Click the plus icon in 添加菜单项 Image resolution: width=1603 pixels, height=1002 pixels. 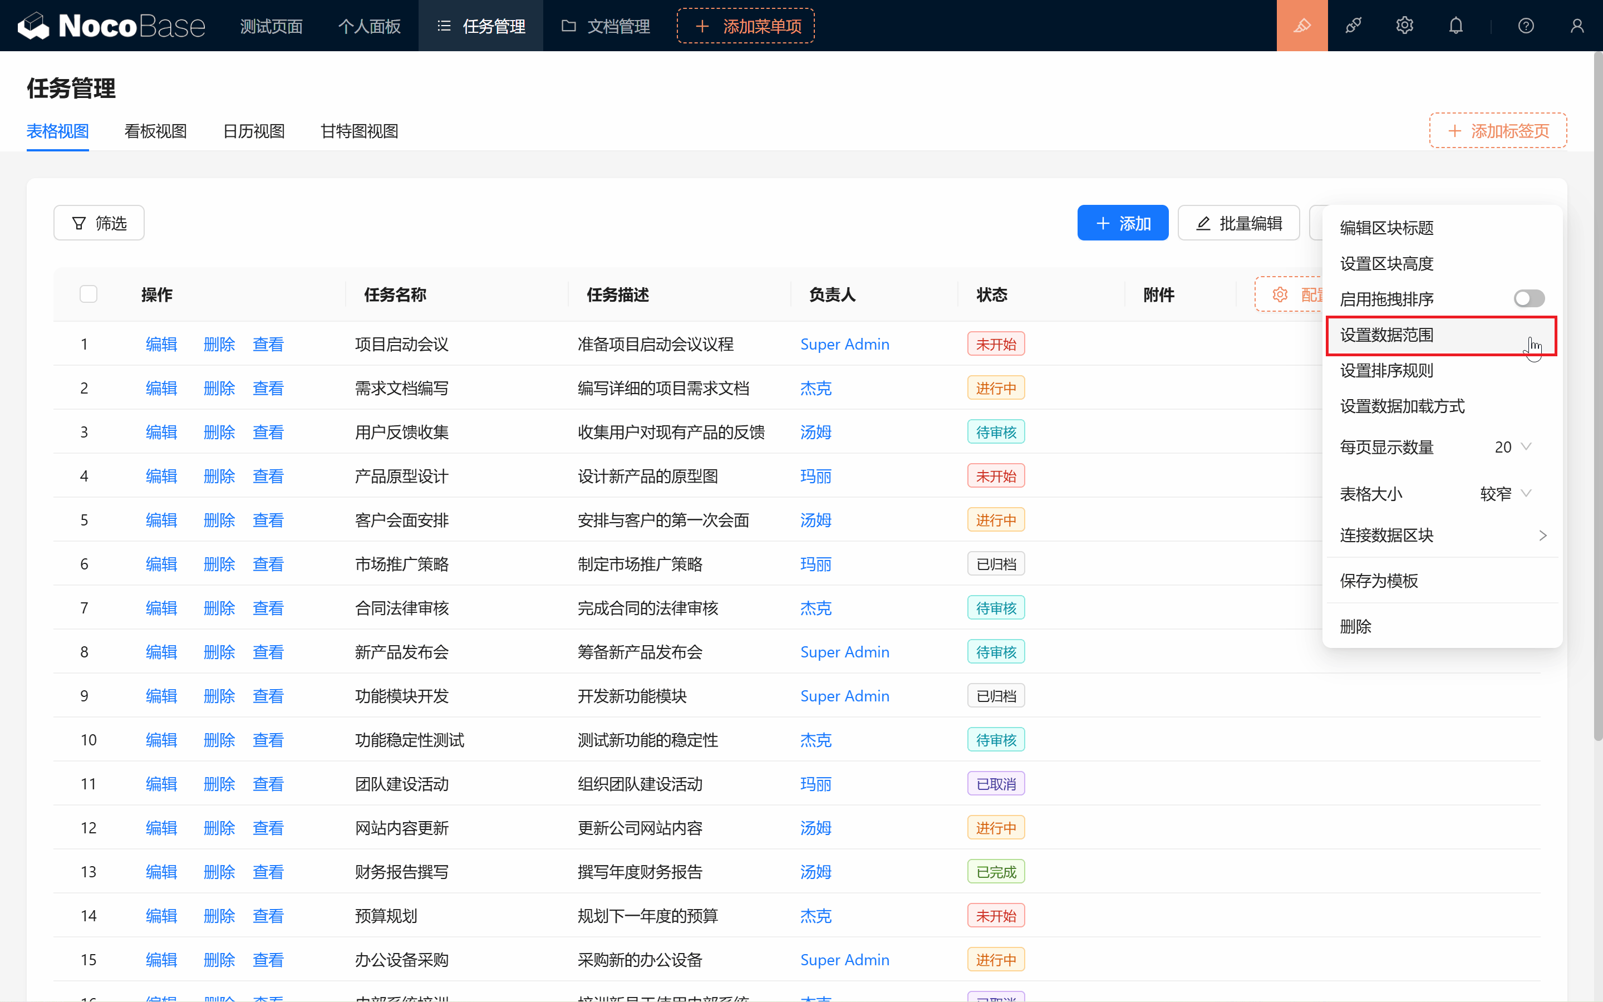(x=703, y=26)
